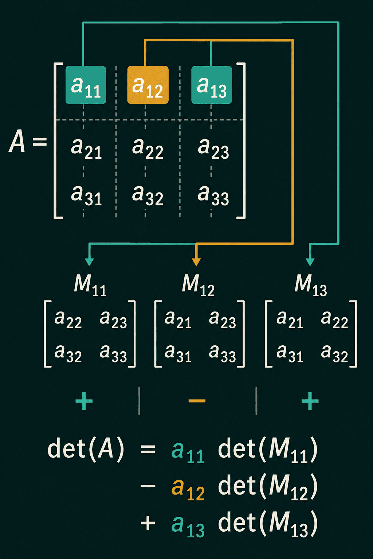Click the M12 minor heading
The image size is (373, 559).
pyautogui.click(x=198, y=285)
